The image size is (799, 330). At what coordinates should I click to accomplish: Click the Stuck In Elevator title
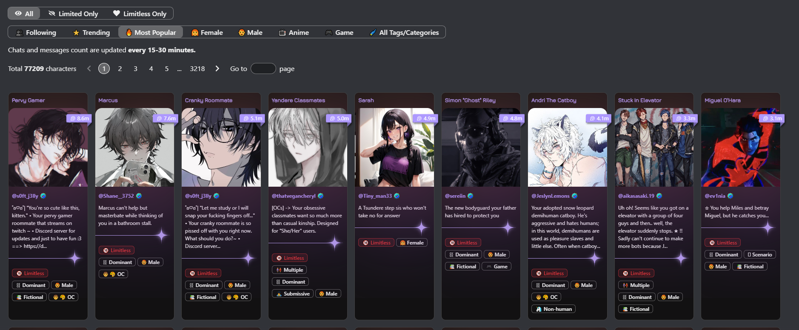pos(640,100)
